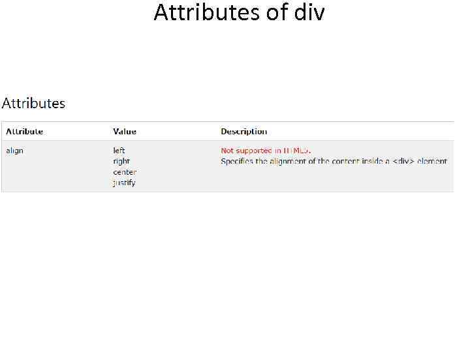The image size is (470, 352).
Task: Select the "center" value entry
Action: tap(125, 172)
